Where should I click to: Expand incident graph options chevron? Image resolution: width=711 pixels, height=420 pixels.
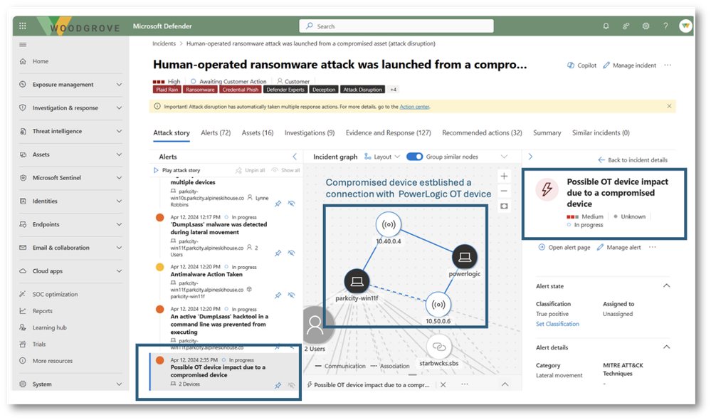click(x=504, y=157)
